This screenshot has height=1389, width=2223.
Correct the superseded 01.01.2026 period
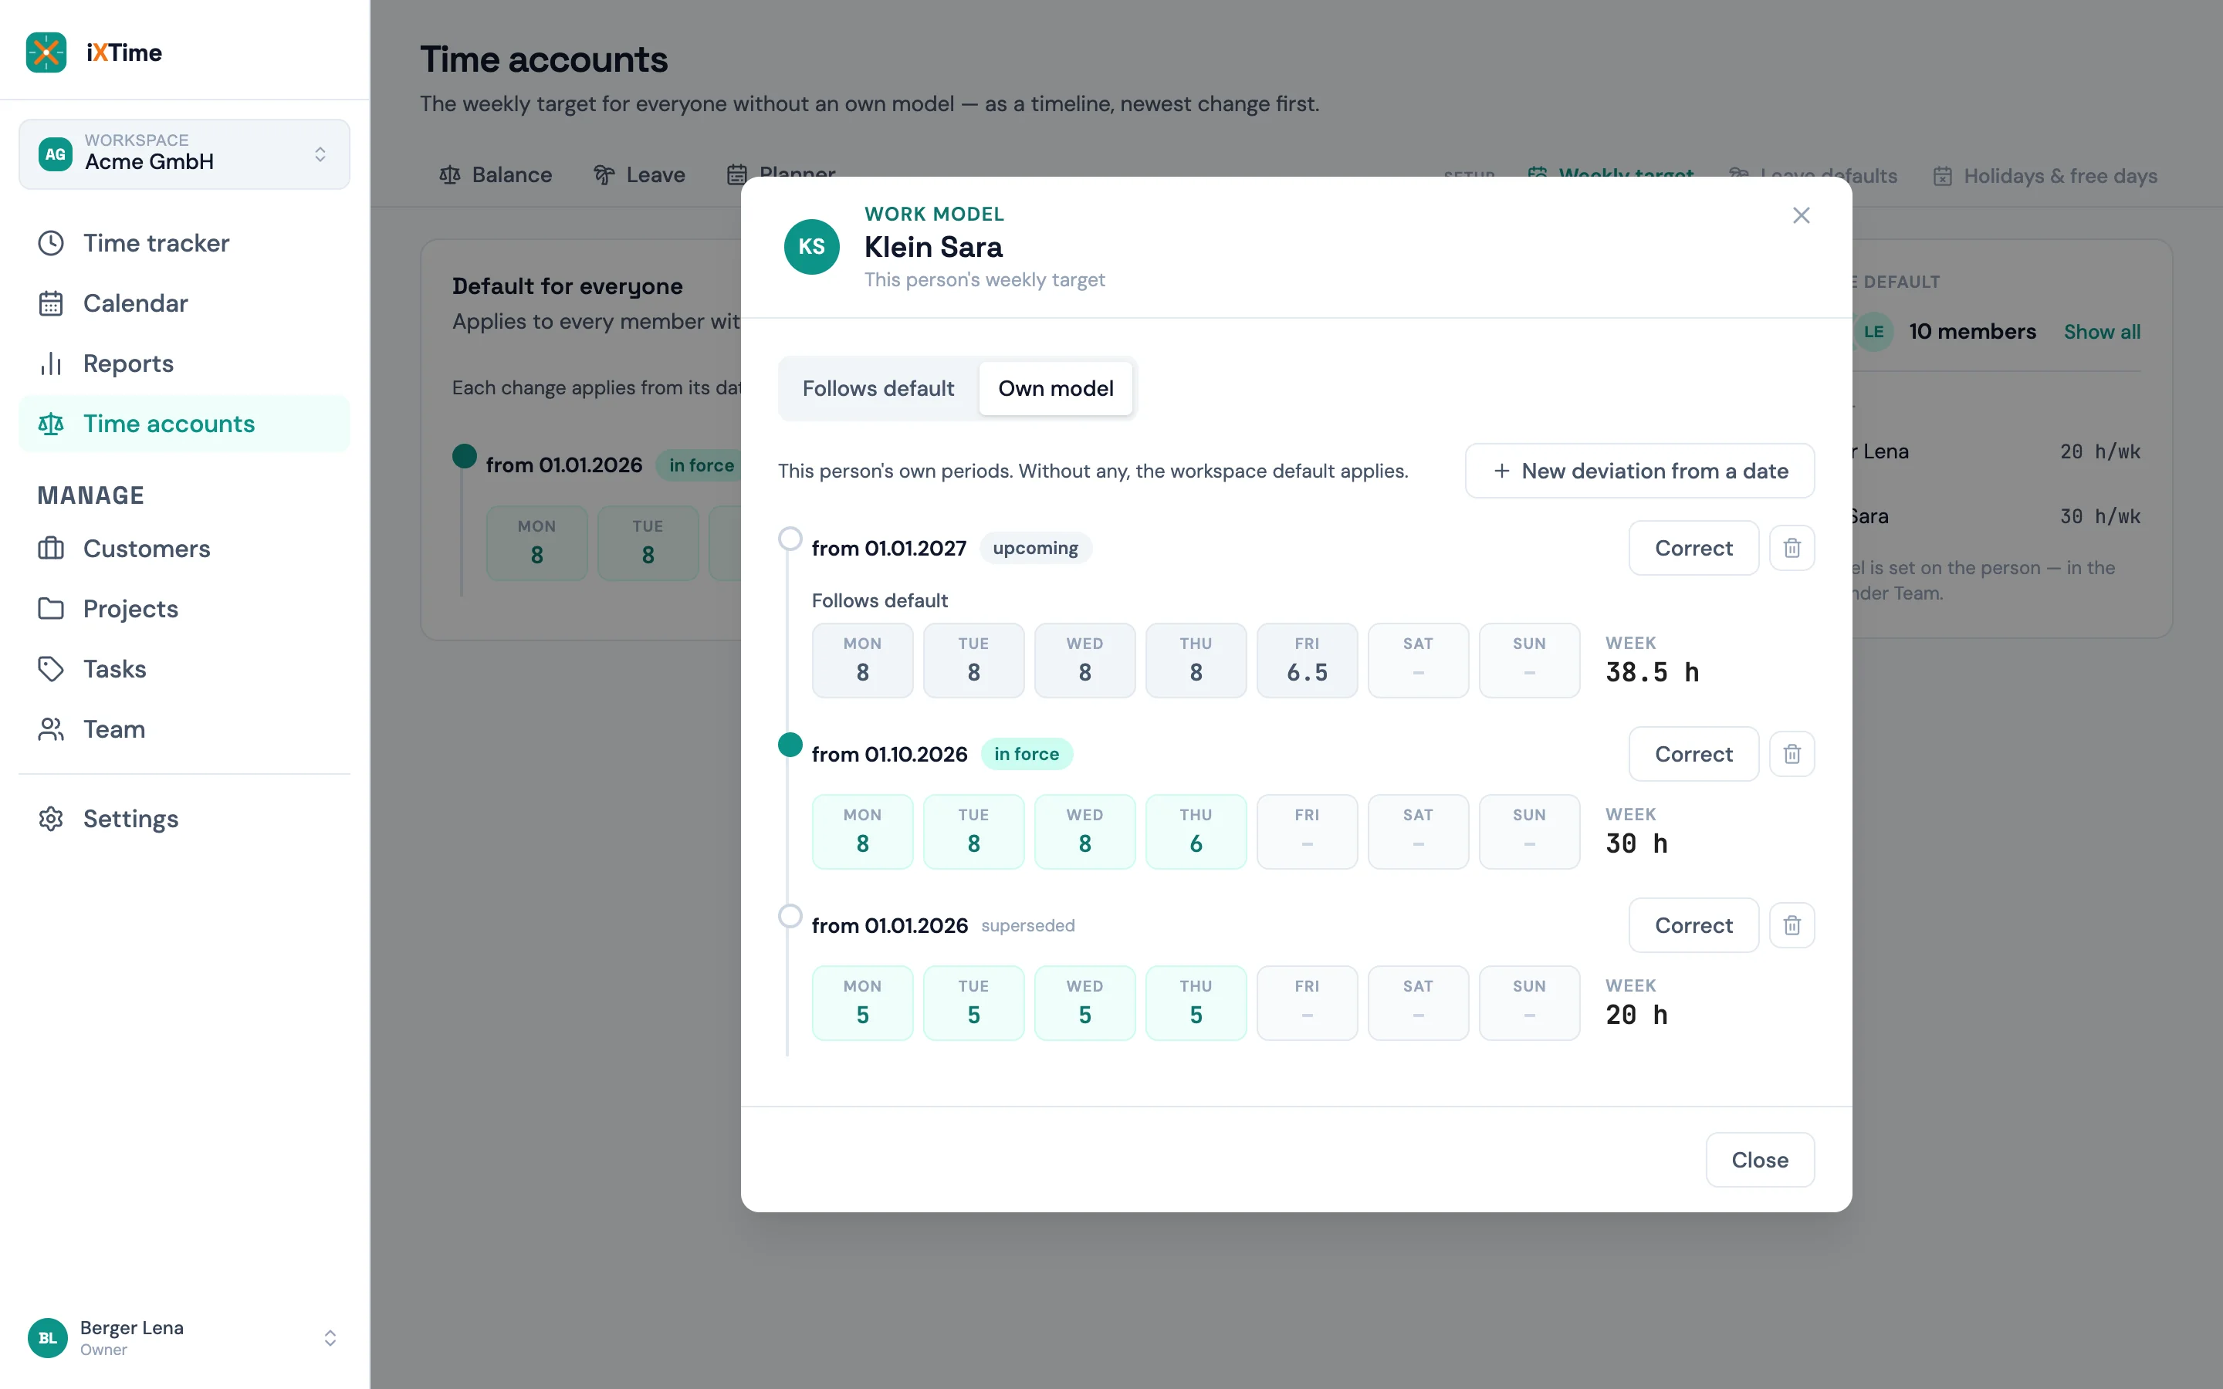tap(1693, 925)
